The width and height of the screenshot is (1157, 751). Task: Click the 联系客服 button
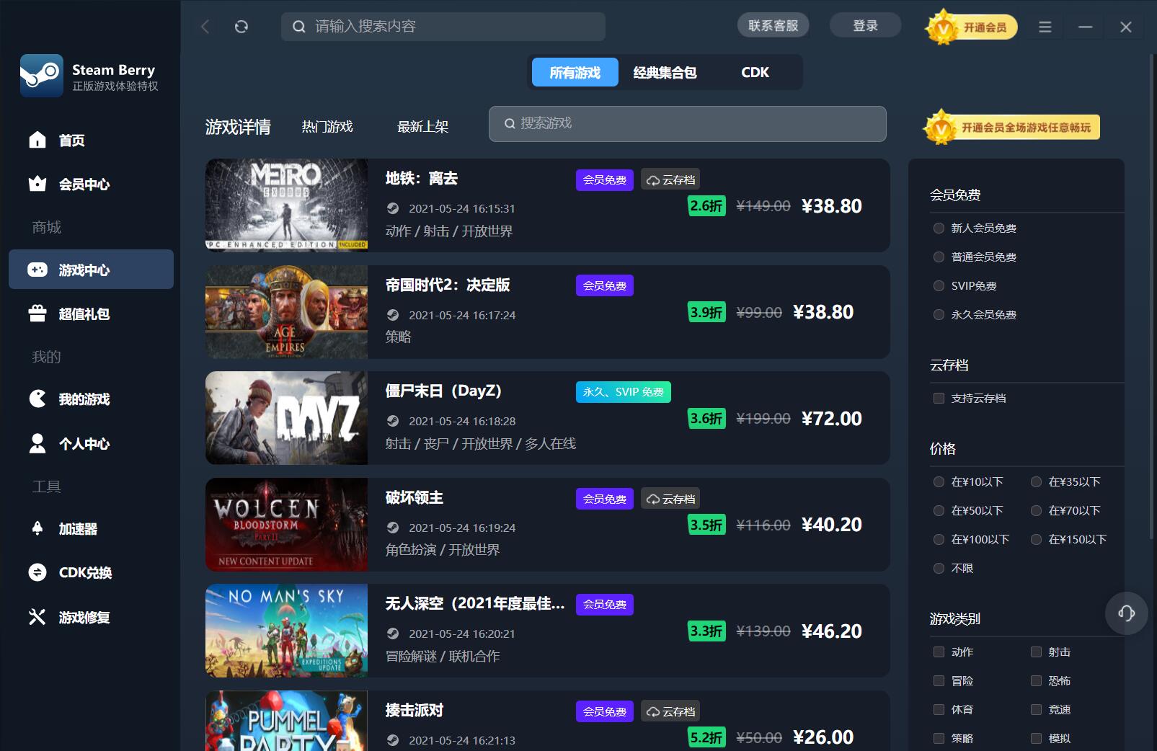tap(773, 26)
